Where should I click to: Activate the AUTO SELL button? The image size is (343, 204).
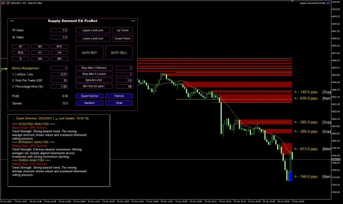tap(119, 53)
